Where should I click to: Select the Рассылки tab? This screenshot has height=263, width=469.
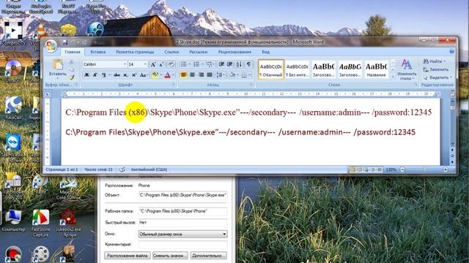click(x=199, y=52)
